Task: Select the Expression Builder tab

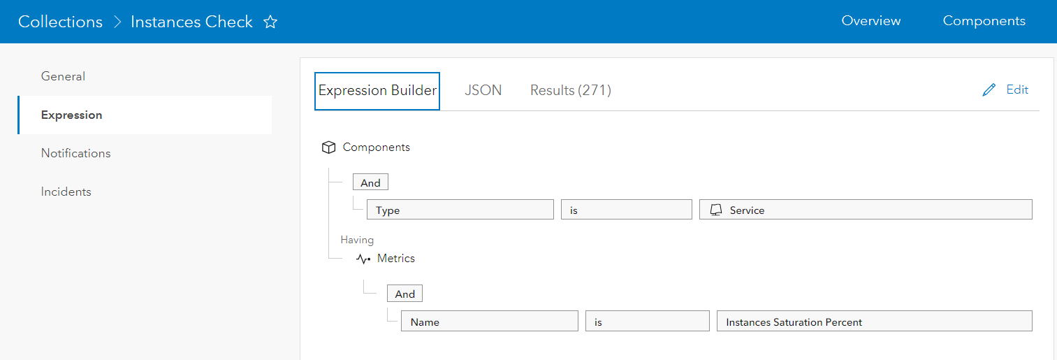Action: click(377, 91)
